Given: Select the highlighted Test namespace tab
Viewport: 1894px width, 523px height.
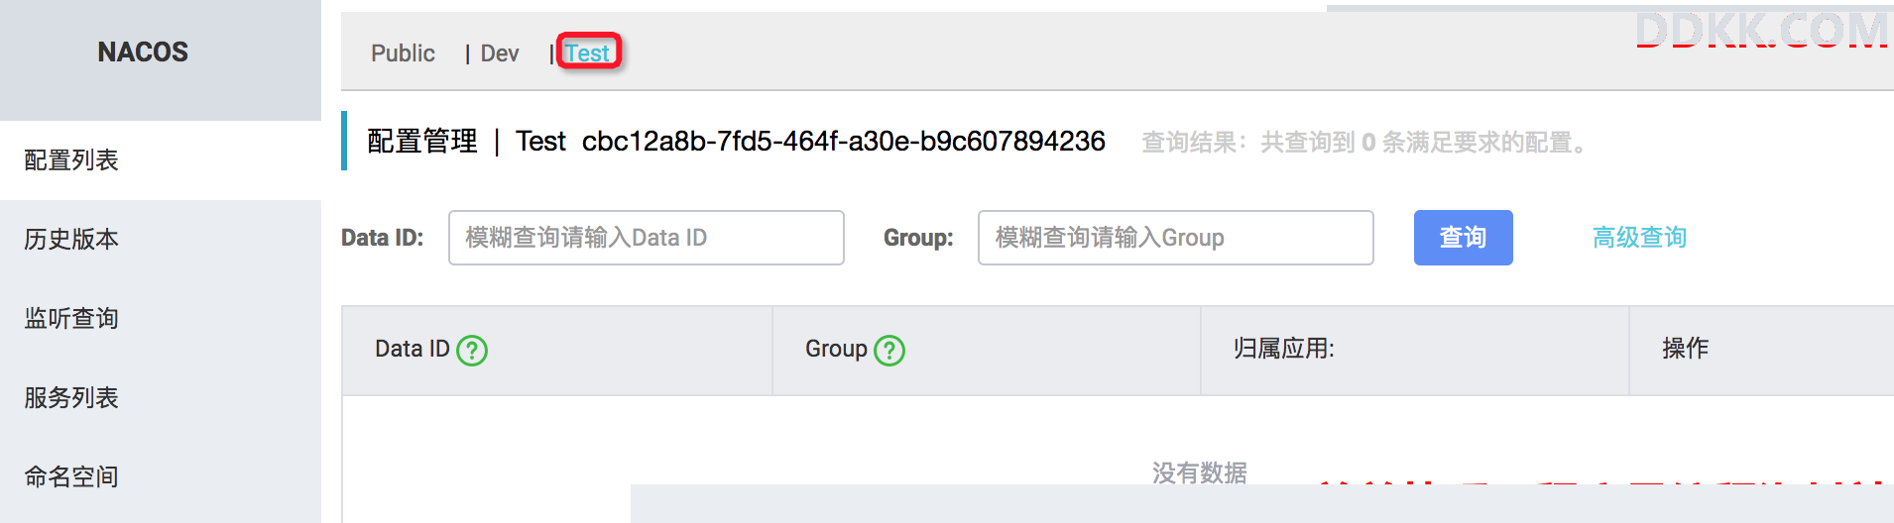Looking at the screenshot, I should tap(588, 52).
